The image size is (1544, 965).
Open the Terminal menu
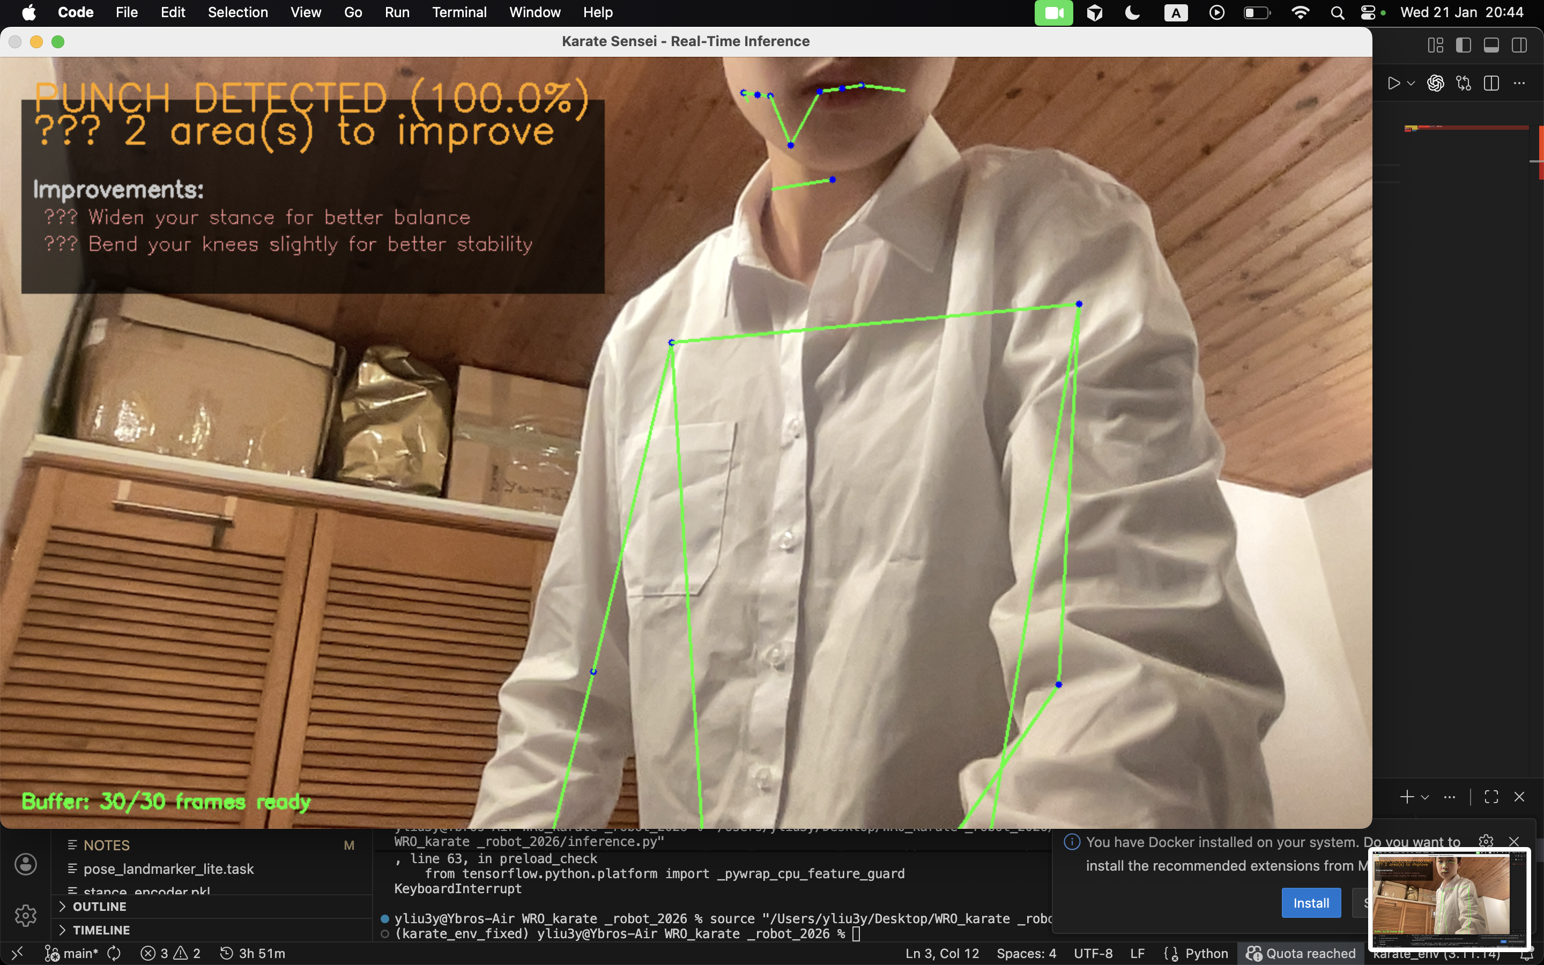pyautogui.click(x=459, y=12)
